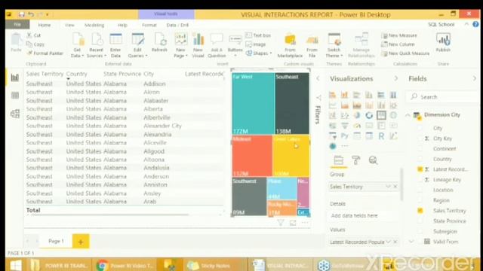Collapse the Visualizations pane chevron
Screen dimensions: 483x271
[x=395, y=78]
